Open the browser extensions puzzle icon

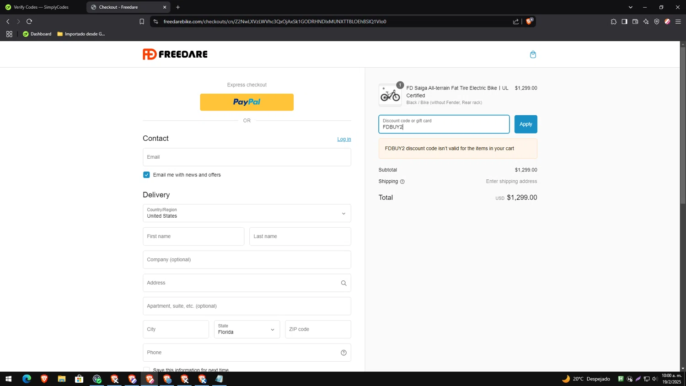pyautogui.click(x=614, y=21)
